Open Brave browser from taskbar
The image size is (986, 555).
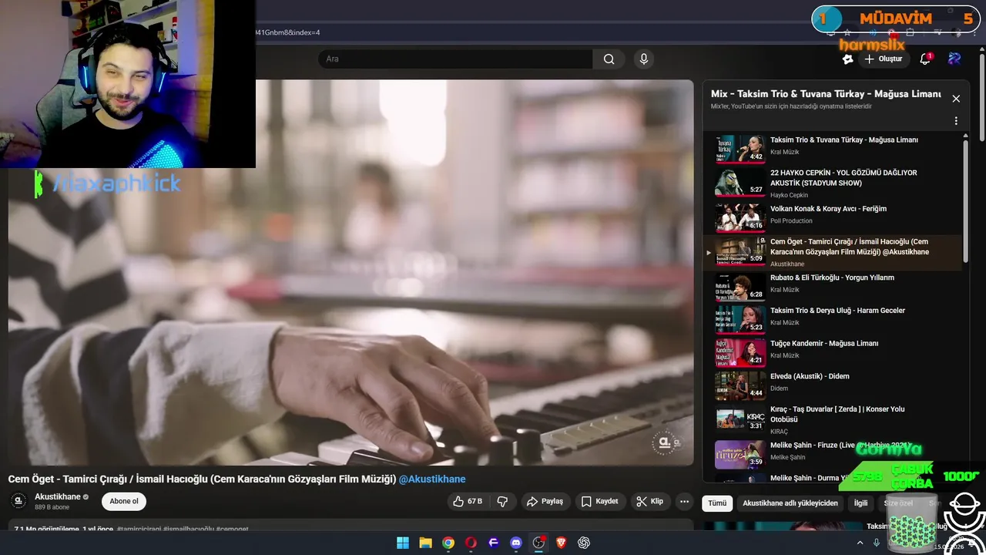click(562, 543)
